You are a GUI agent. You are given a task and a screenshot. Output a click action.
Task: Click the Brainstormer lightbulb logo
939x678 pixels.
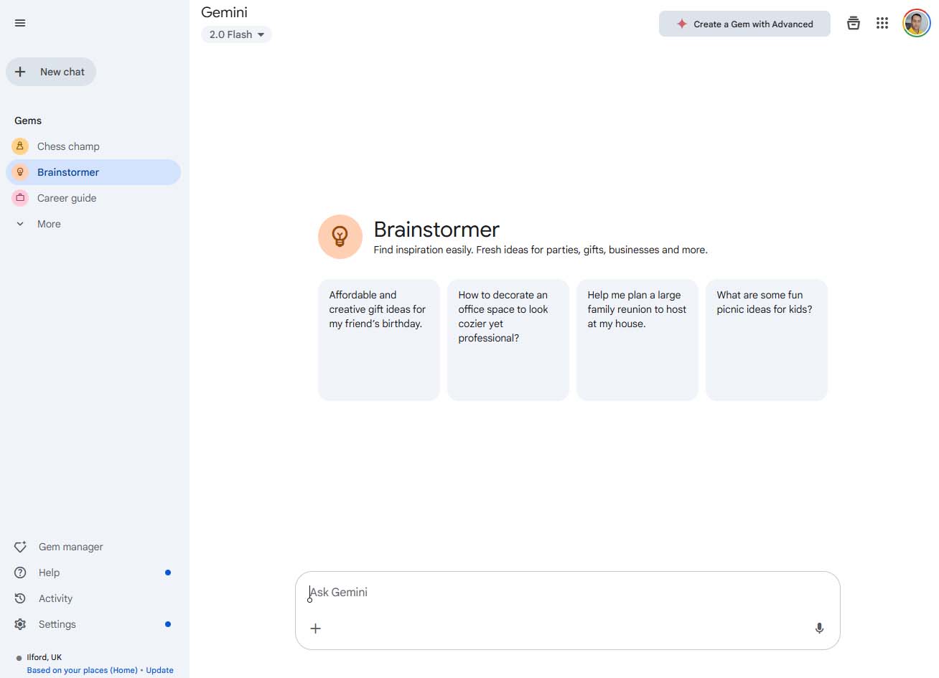340,236
